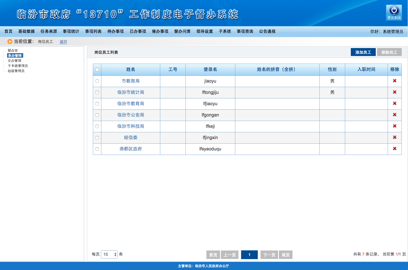The image size is (408, 270).
Task: Click the red X in lfkeji row
Action: (394, 126)
